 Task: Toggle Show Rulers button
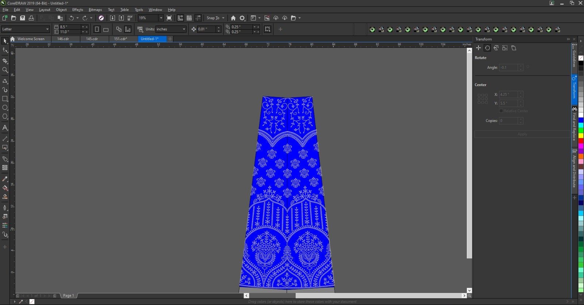coord(180,18)
